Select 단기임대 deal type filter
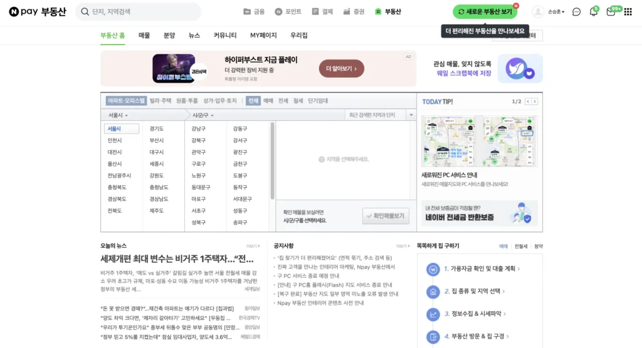 (x=318, y=101)
